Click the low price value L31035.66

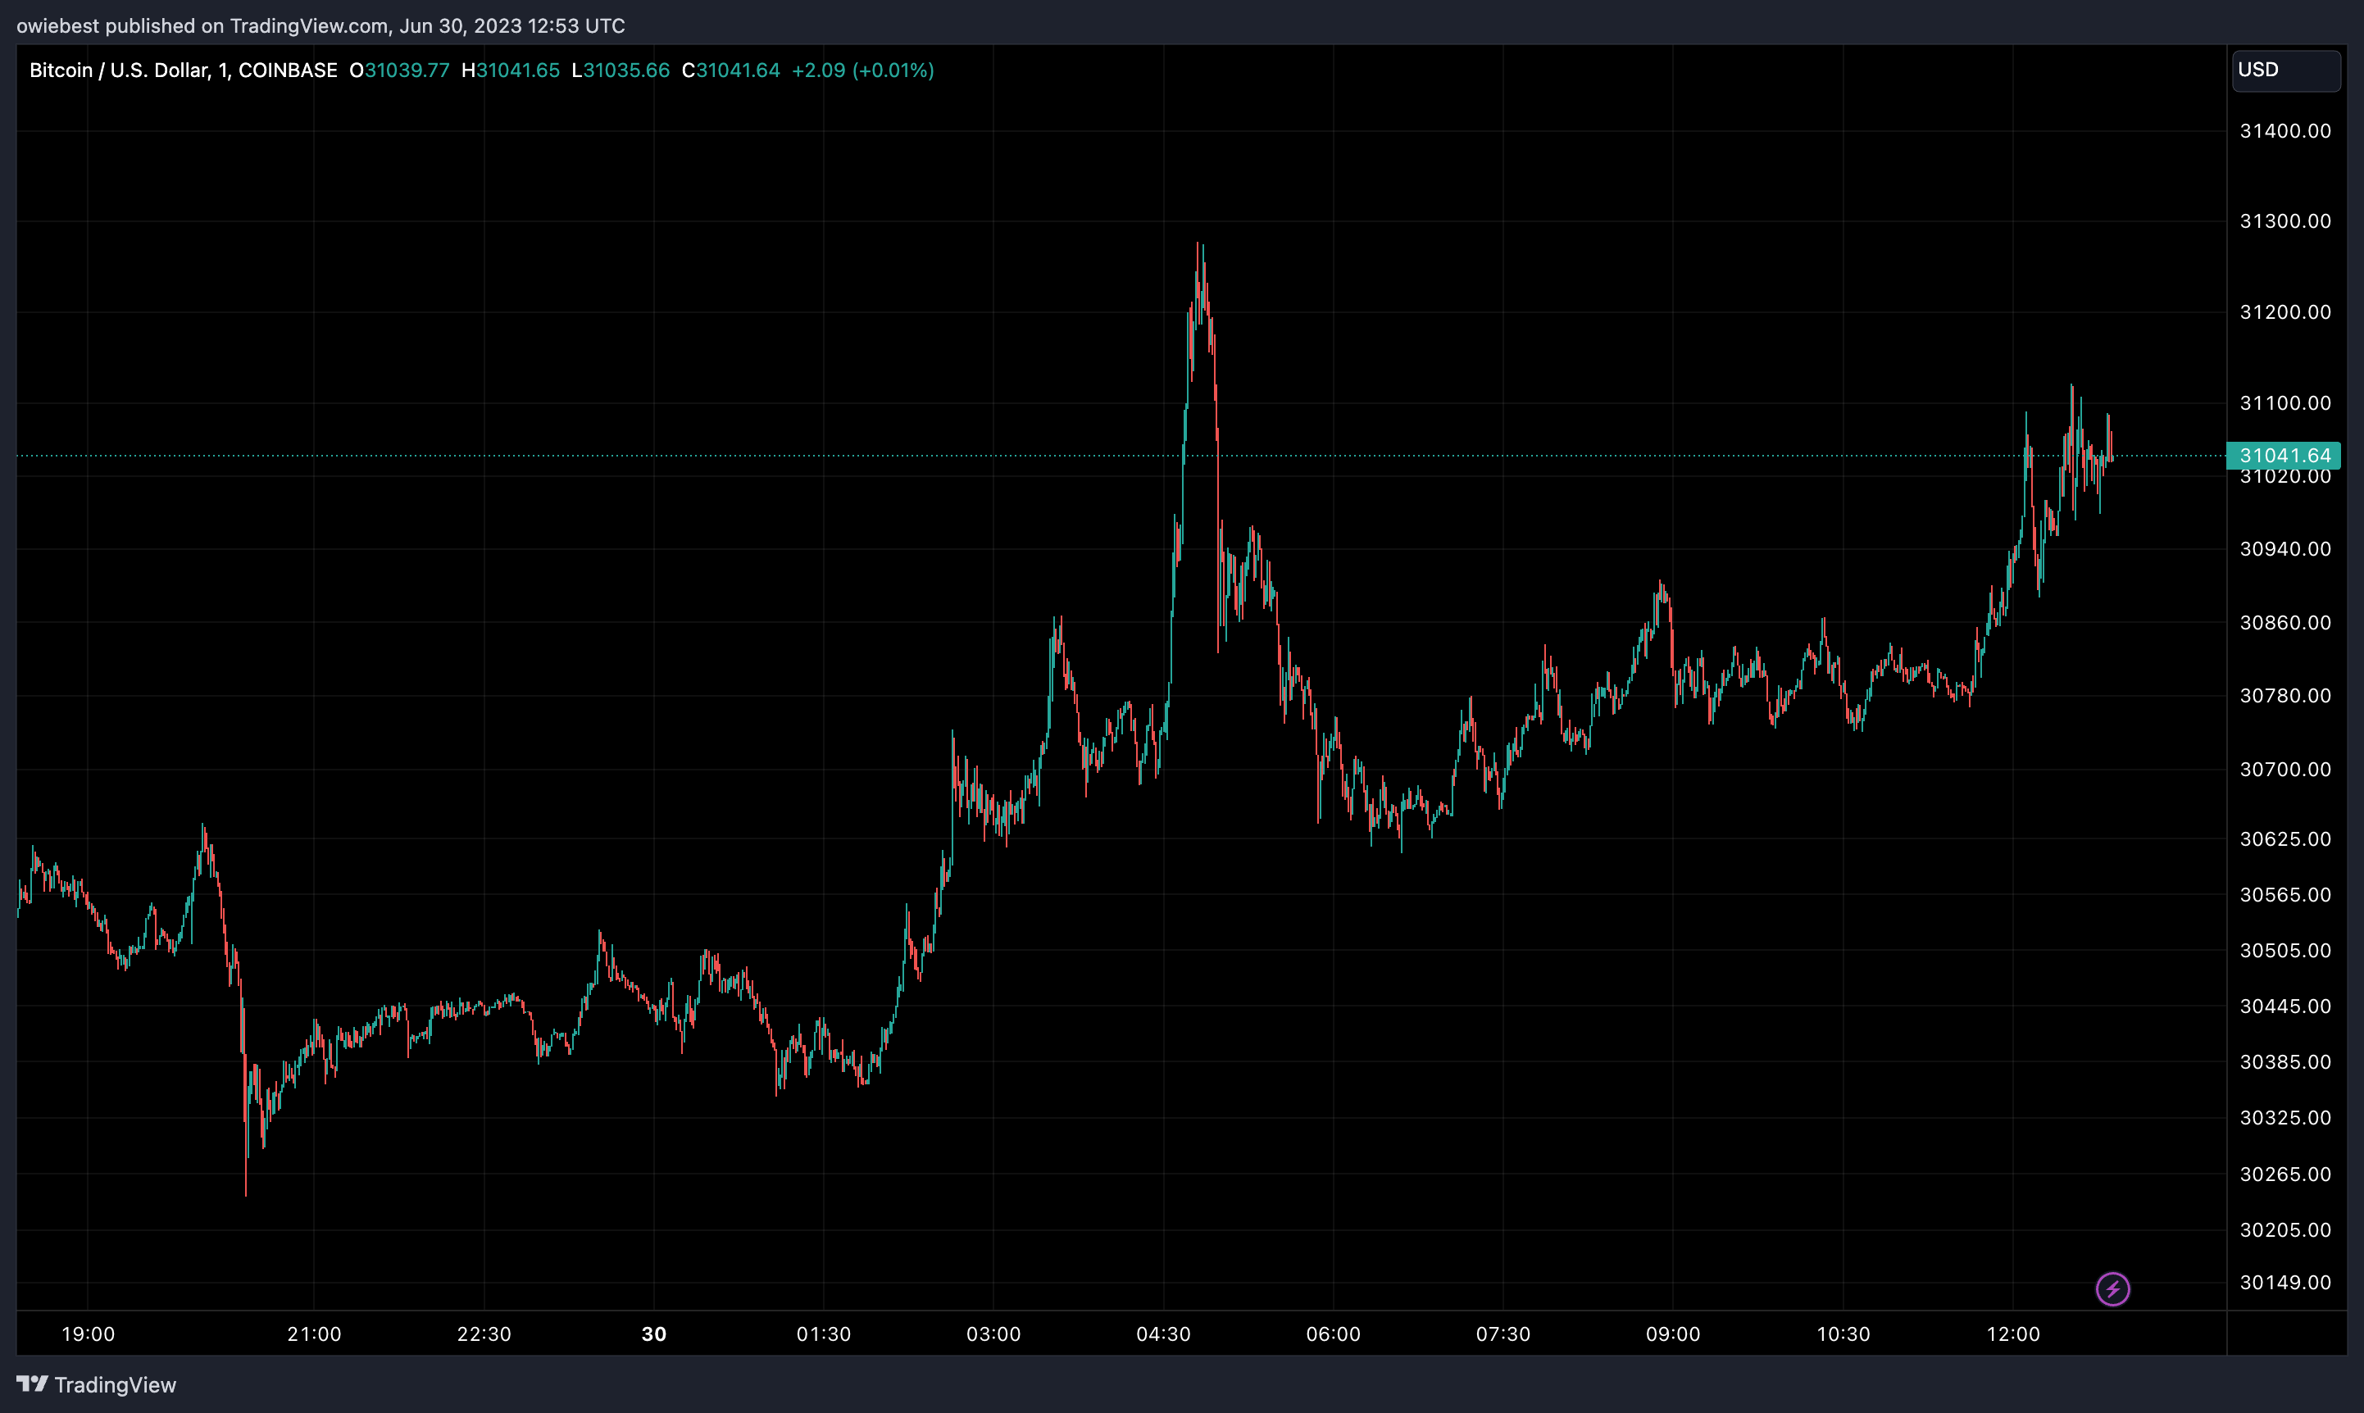pyautogui.click(x=621, y=70)
